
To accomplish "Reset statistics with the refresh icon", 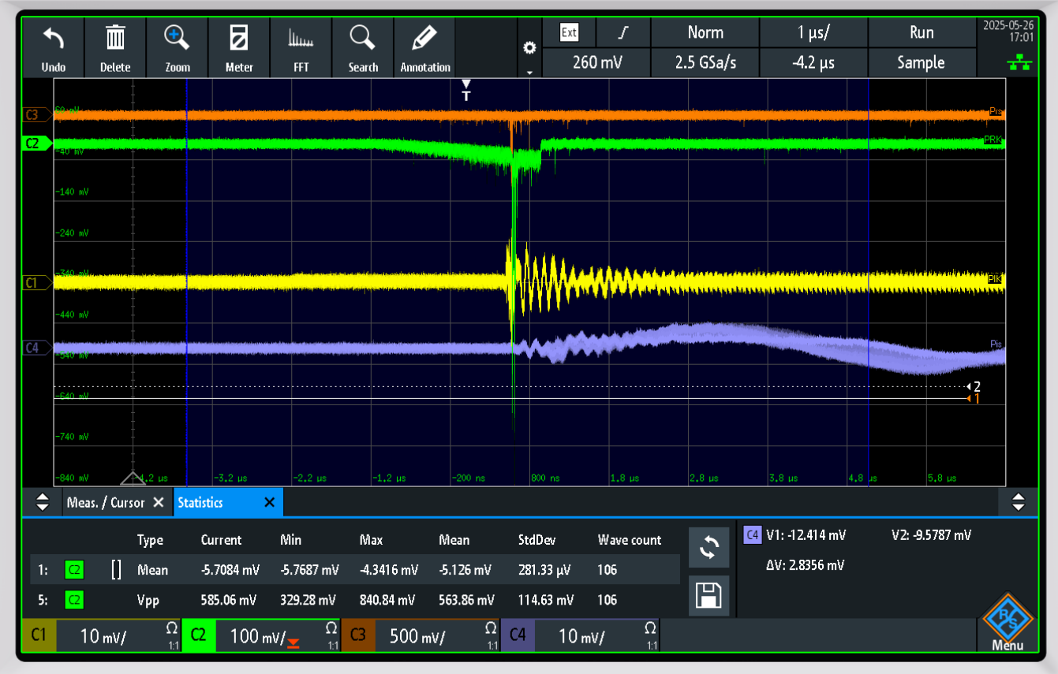I will [x=708, y=548].
